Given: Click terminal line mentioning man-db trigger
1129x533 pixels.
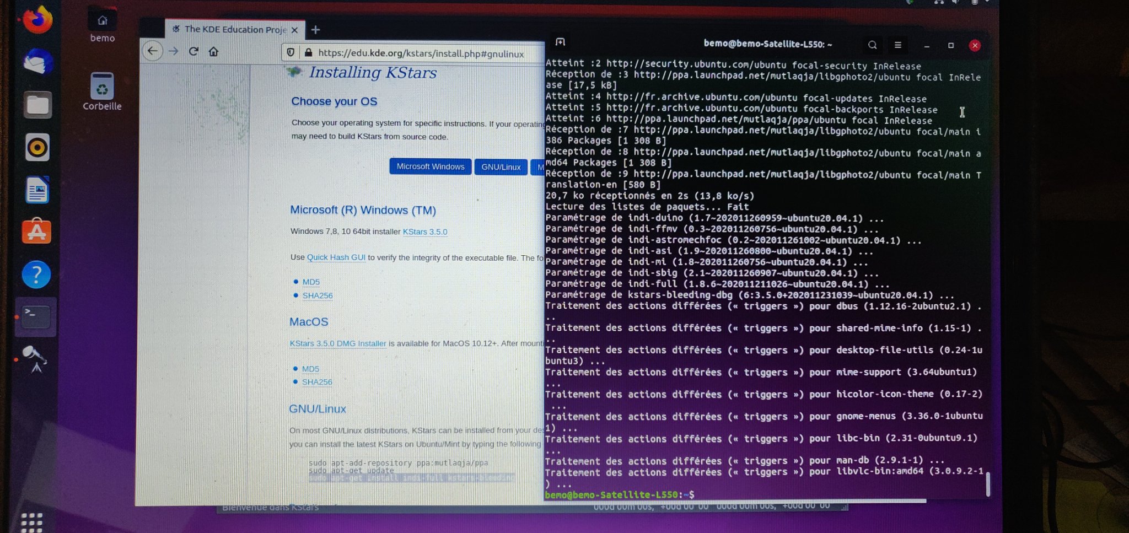Looking at the screenshot, I should pos(745,460).
